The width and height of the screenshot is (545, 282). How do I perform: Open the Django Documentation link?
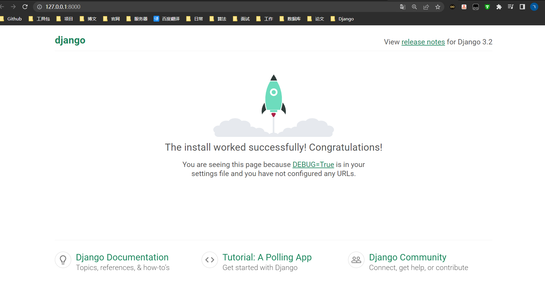click(x=122, y=257)
